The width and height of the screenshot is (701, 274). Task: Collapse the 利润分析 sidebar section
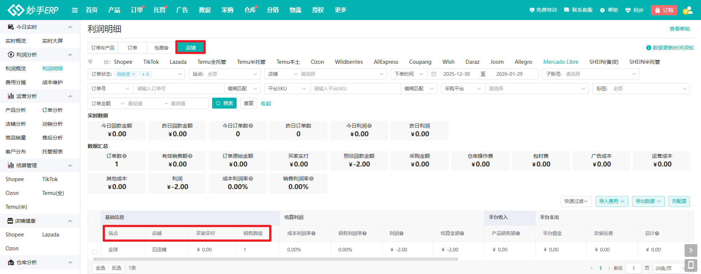point(70,55)
